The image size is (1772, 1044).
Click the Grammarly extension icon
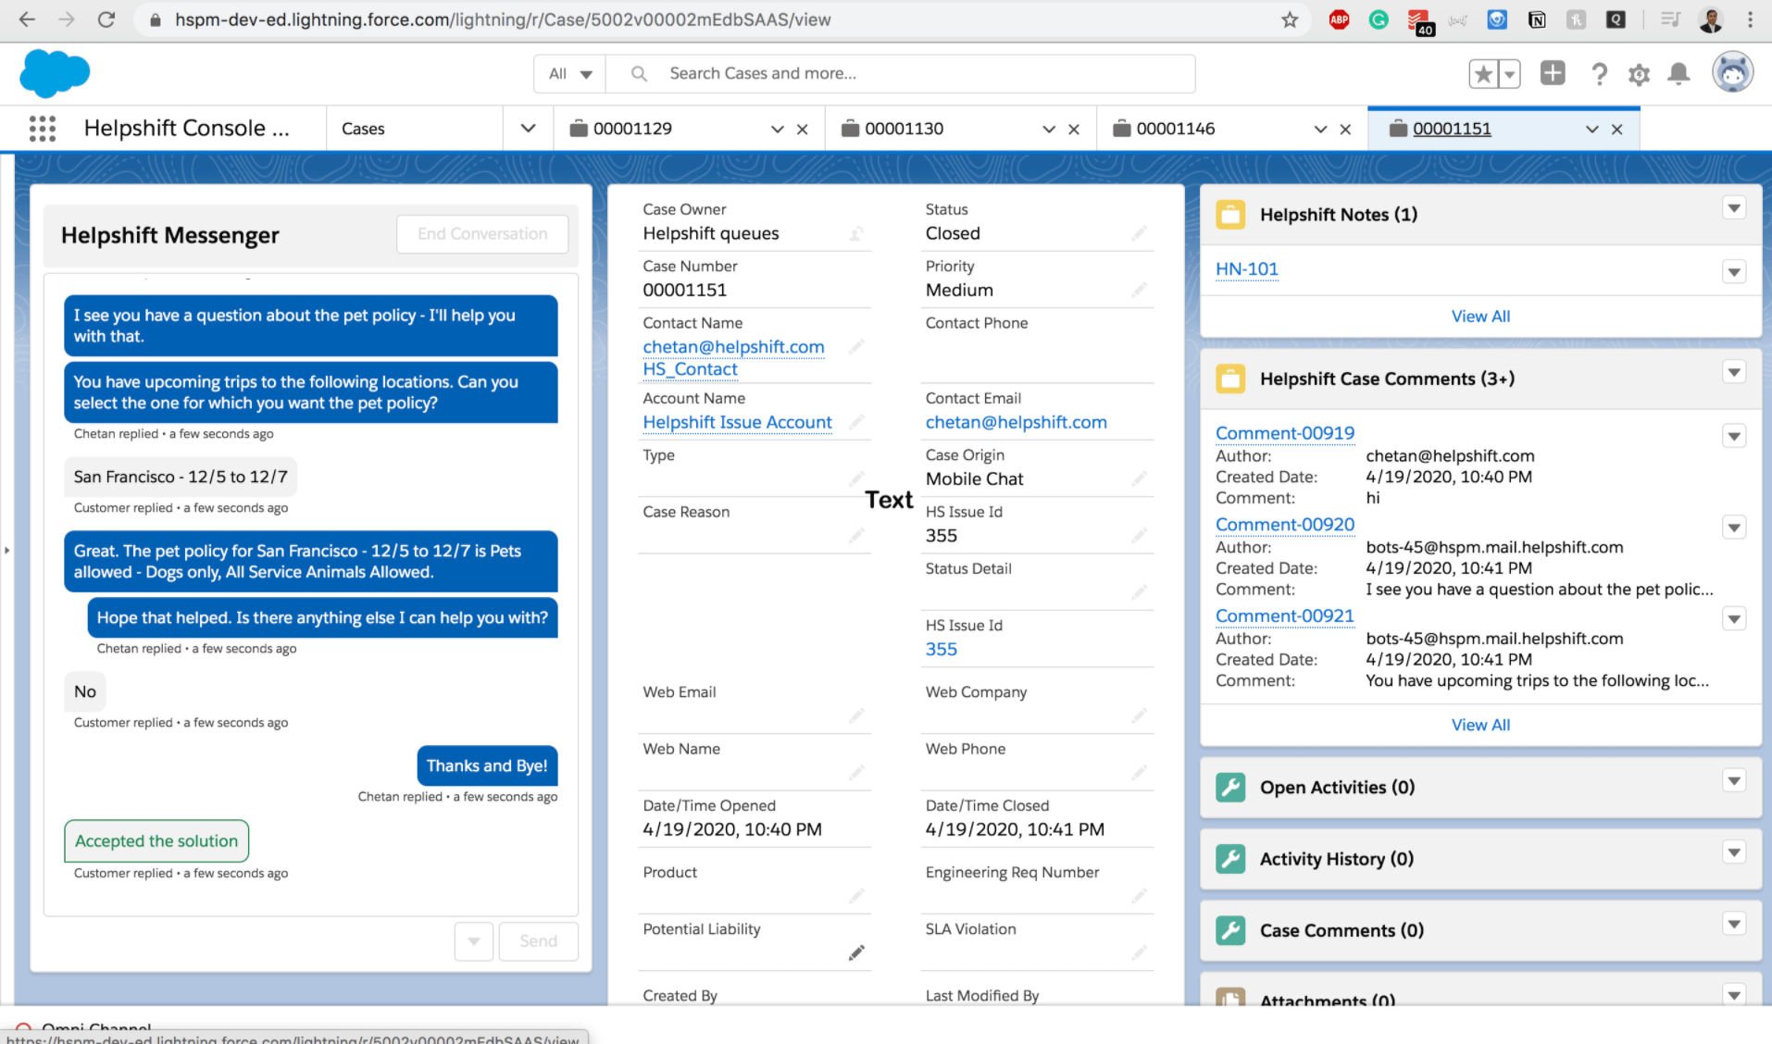1379,19
